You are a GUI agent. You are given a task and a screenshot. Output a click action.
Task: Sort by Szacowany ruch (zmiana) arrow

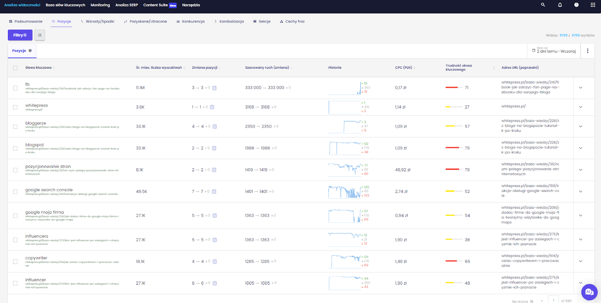pyautogui.click(x=291, y=68)
